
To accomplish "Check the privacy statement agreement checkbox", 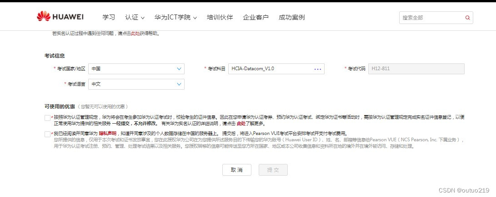I will tap(47, 134).
